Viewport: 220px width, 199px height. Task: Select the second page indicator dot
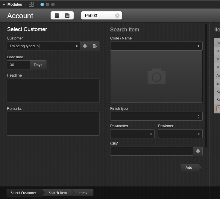coord(47,4)
